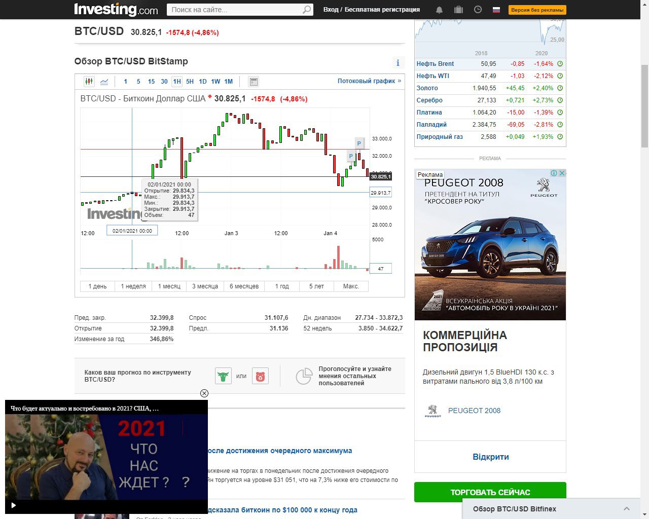Click clock icon in Природный газ row
Viewport: 649px width, 519px height.
tap(560, 137)
